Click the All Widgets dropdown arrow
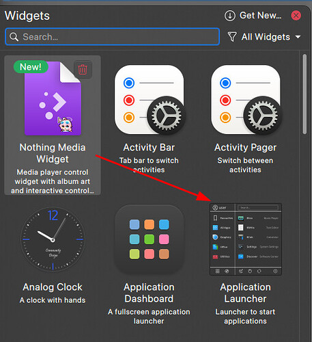 point(298,37)
